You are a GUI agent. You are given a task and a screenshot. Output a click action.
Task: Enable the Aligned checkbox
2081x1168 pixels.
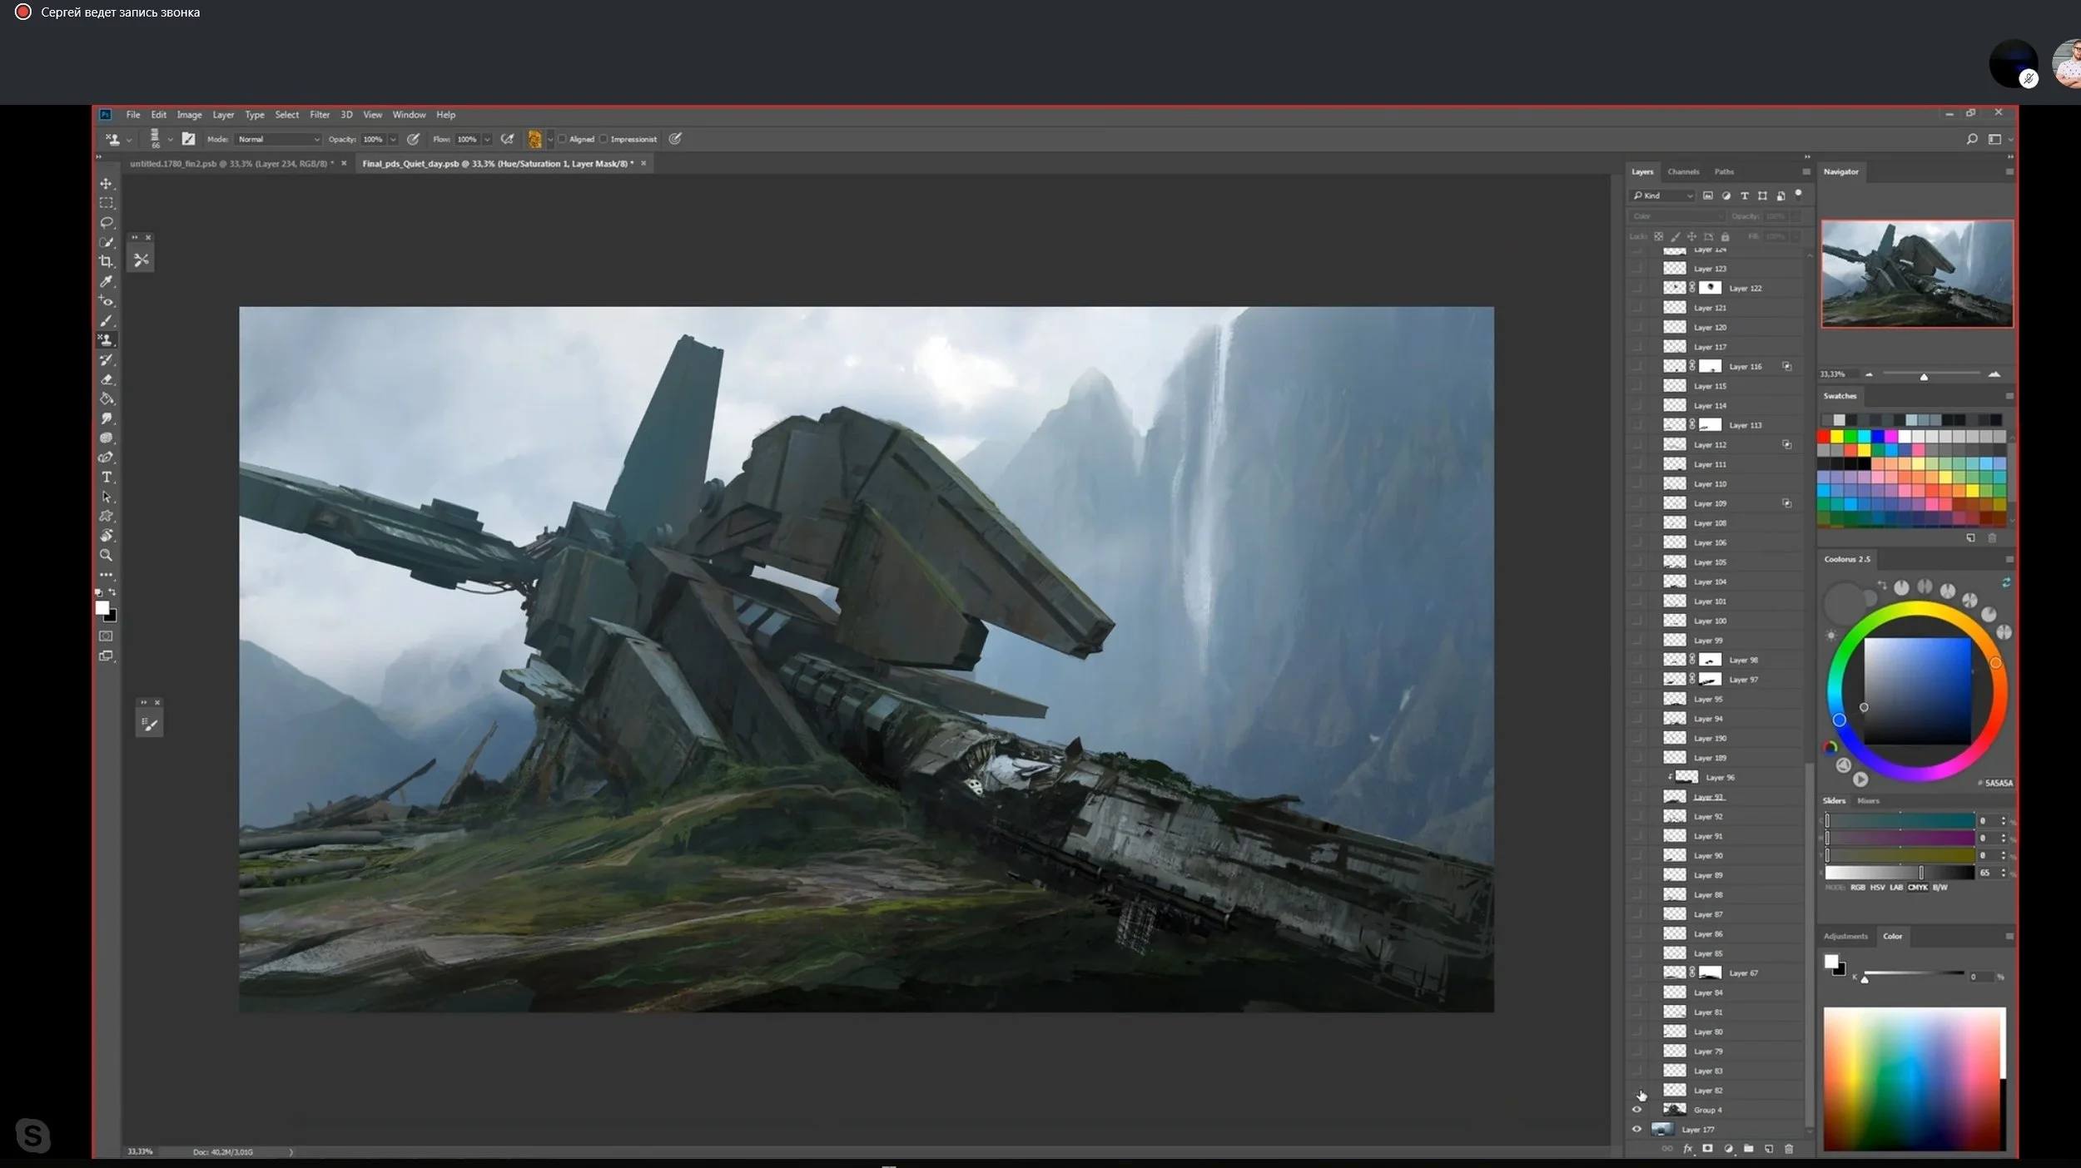point(563,139)
